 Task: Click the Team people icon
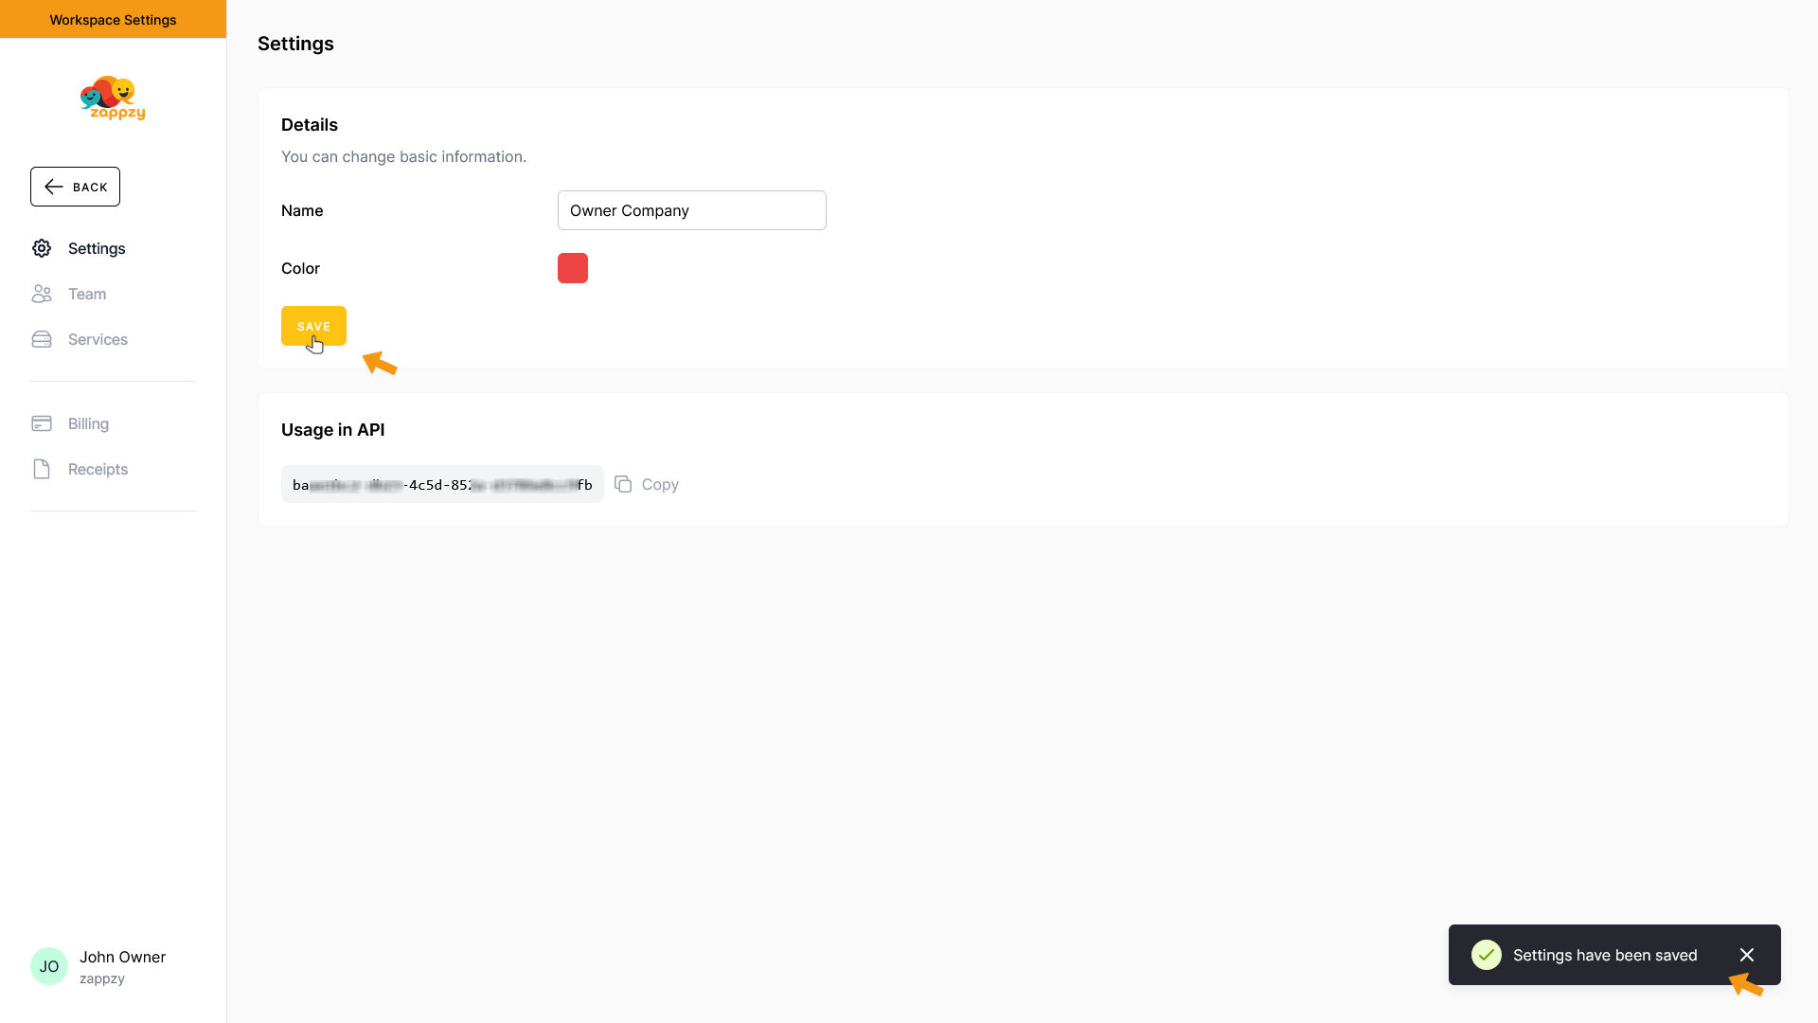coord(42,294)
